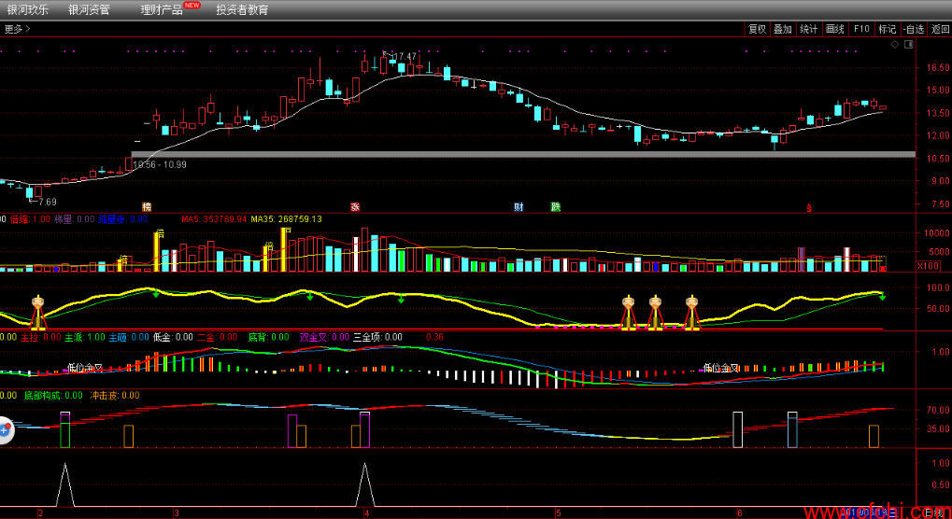952x519 pixels.
Task: Toggle the side panel icon at top right
Action: coord(909,44)
